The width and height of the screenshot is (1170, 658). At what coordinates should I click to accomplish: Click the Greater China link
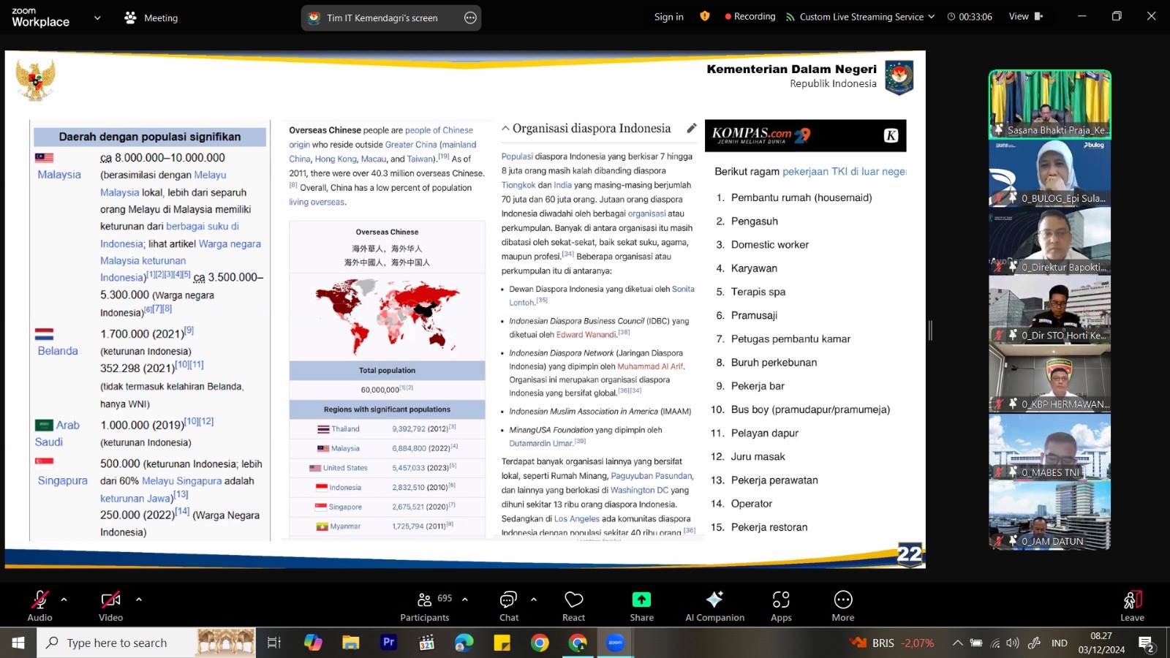pyautogui.click(x=411, y=145)
